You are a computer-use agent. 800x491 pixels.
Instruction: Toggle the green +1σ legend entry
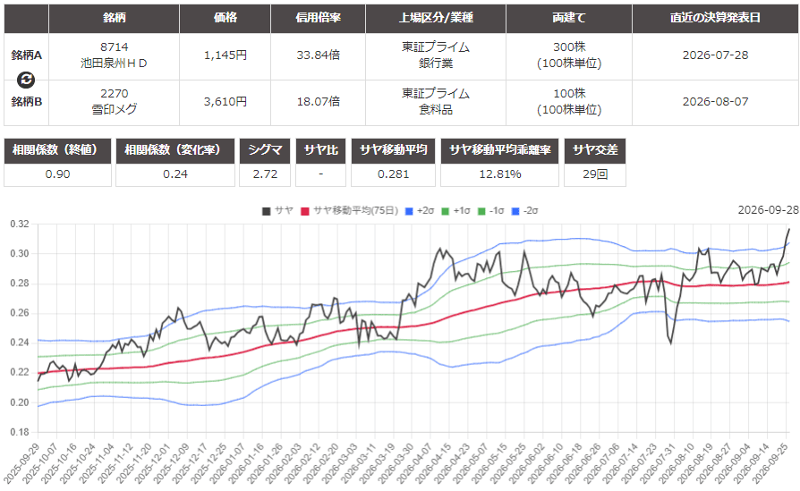pyautogui.click(x=455, y=210)
